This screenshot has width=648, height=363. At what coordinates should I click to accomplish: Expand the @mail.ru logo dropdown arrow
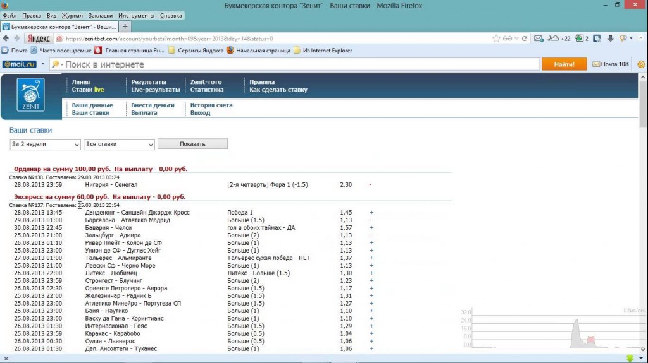42,64
